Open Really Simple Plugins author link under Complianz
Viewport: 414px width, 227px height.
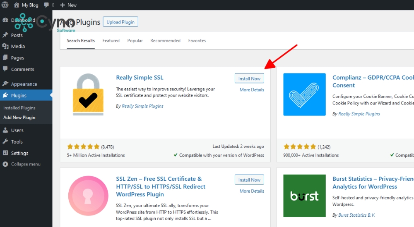[x=359, y=114]
